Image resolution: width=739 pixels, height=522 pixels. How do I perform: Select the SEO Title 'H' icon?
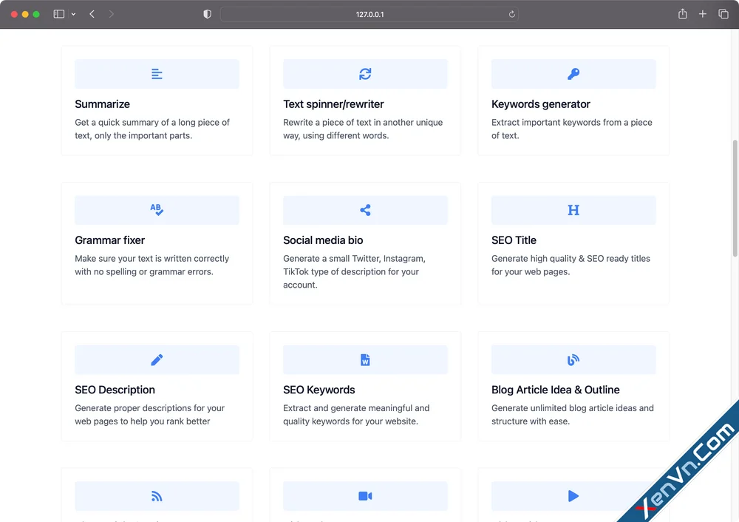[x=573, y=209]
